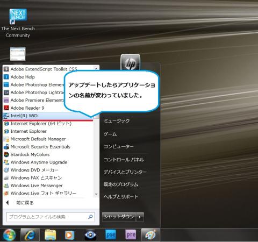Click the Intel(R) WiDi icon
Image resolution: width=258 pixels, height=242 pixels.
coord(6,116)
